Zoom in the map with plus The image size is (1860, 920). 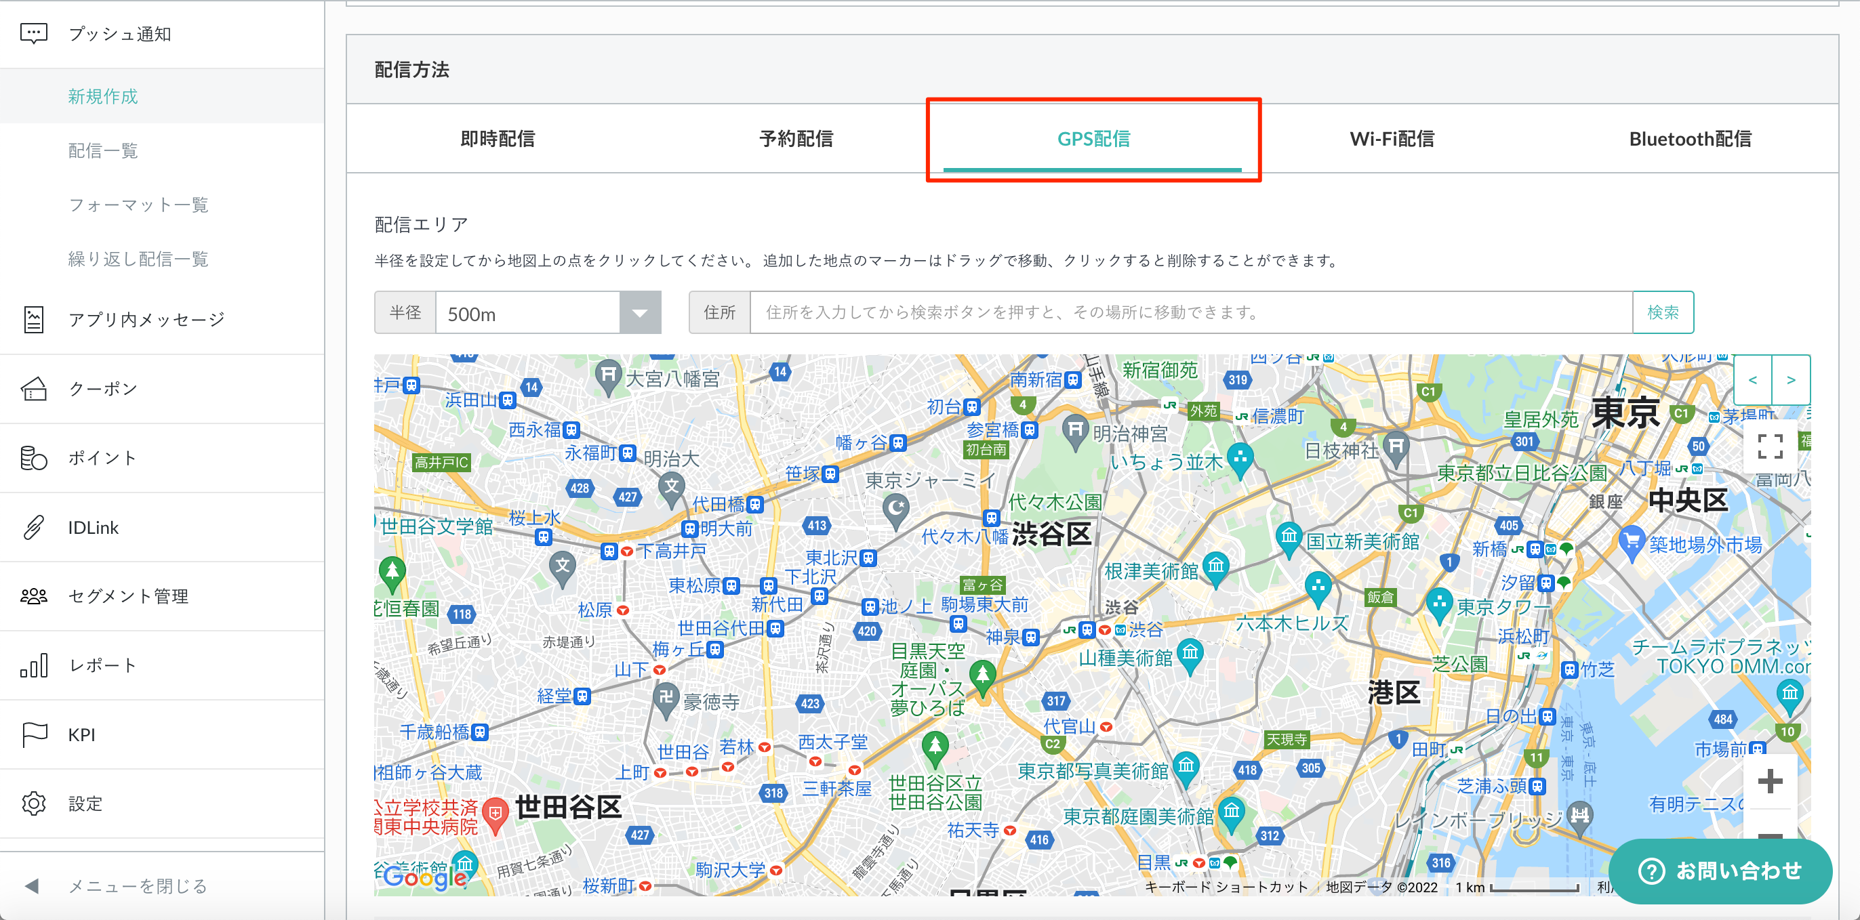point(1770,782)
